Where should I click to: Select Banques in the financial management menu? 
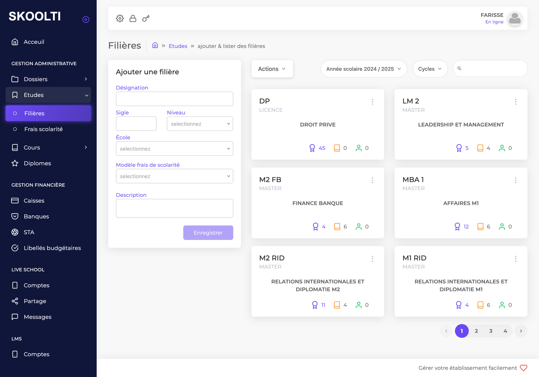coord(36,216)
